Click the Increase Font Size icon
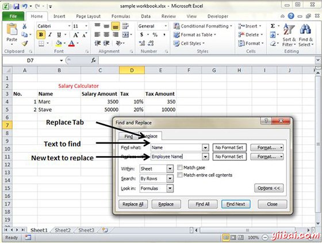 [x=76, y=34]
